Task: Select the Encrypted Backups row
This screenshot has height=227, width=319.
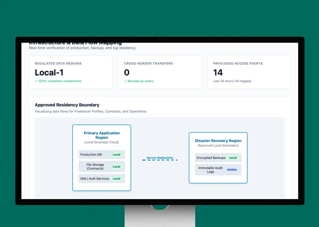Action: pyautogui.click(x=218, y=158)
